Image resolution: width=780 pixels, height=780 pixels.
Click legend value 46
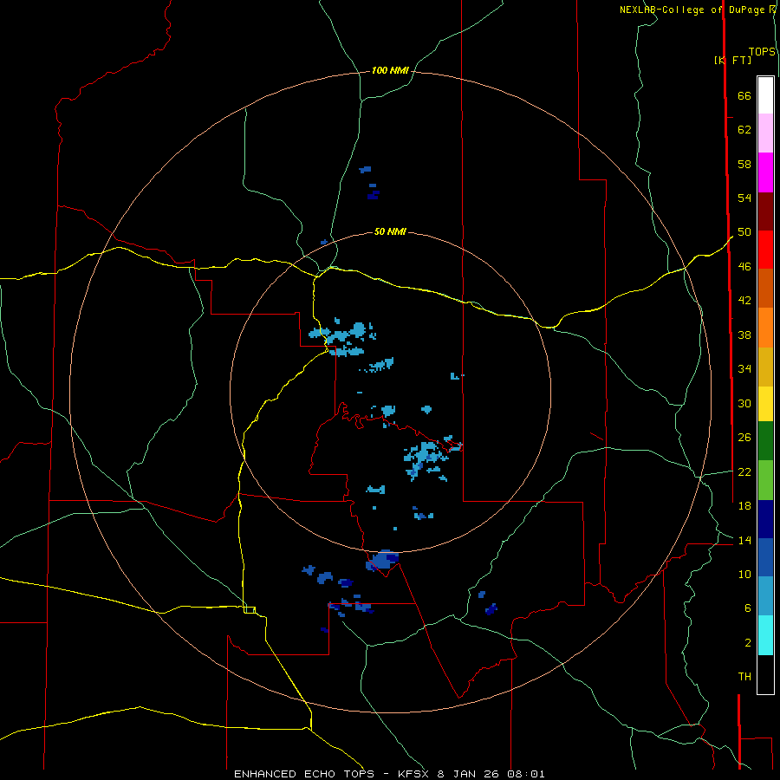(x=744, y=267)
